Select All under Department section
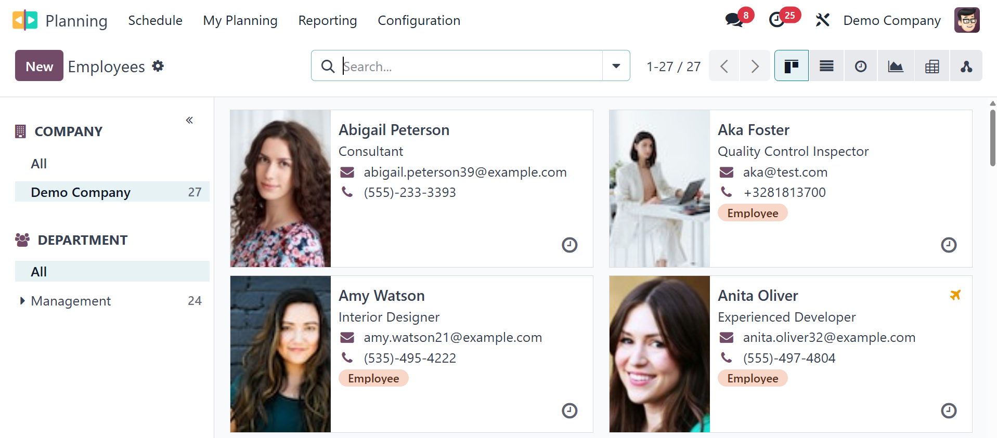Screen dimensions: 997x438 click(x=39, y=272)
